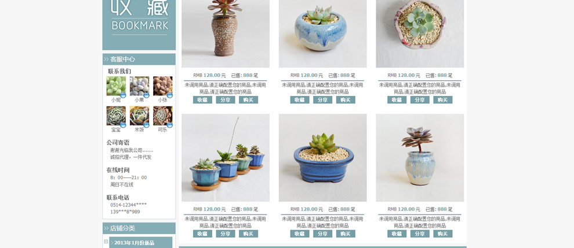
Task: Click the 小妮 customer service avatar
Action: [116, 86]
